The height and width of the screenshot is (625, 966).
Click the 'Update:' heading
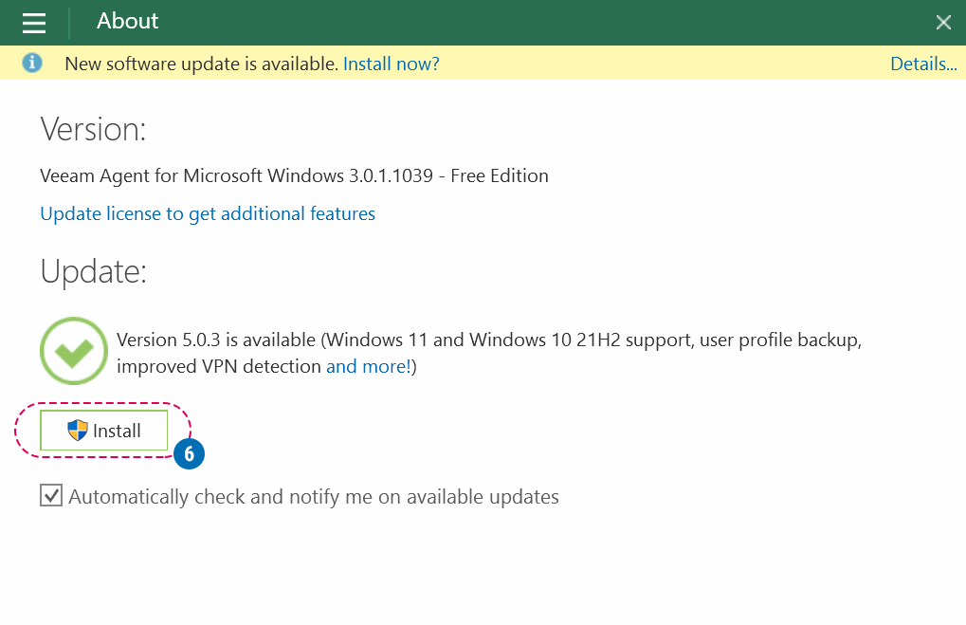93,271
